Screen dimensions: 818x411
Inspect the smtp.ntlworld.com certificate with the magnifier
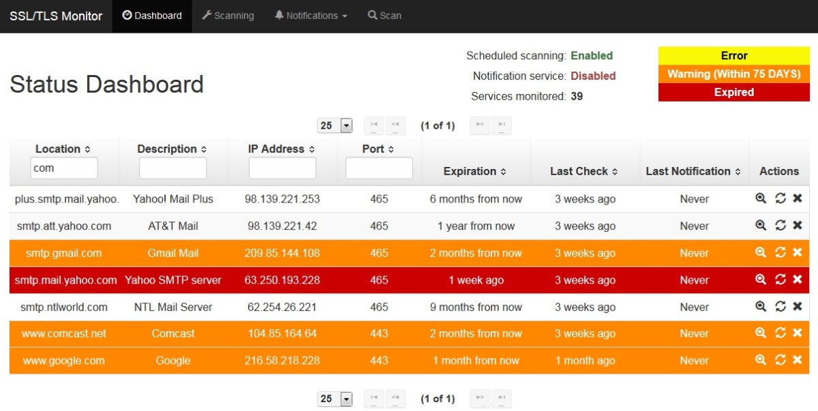760,306
